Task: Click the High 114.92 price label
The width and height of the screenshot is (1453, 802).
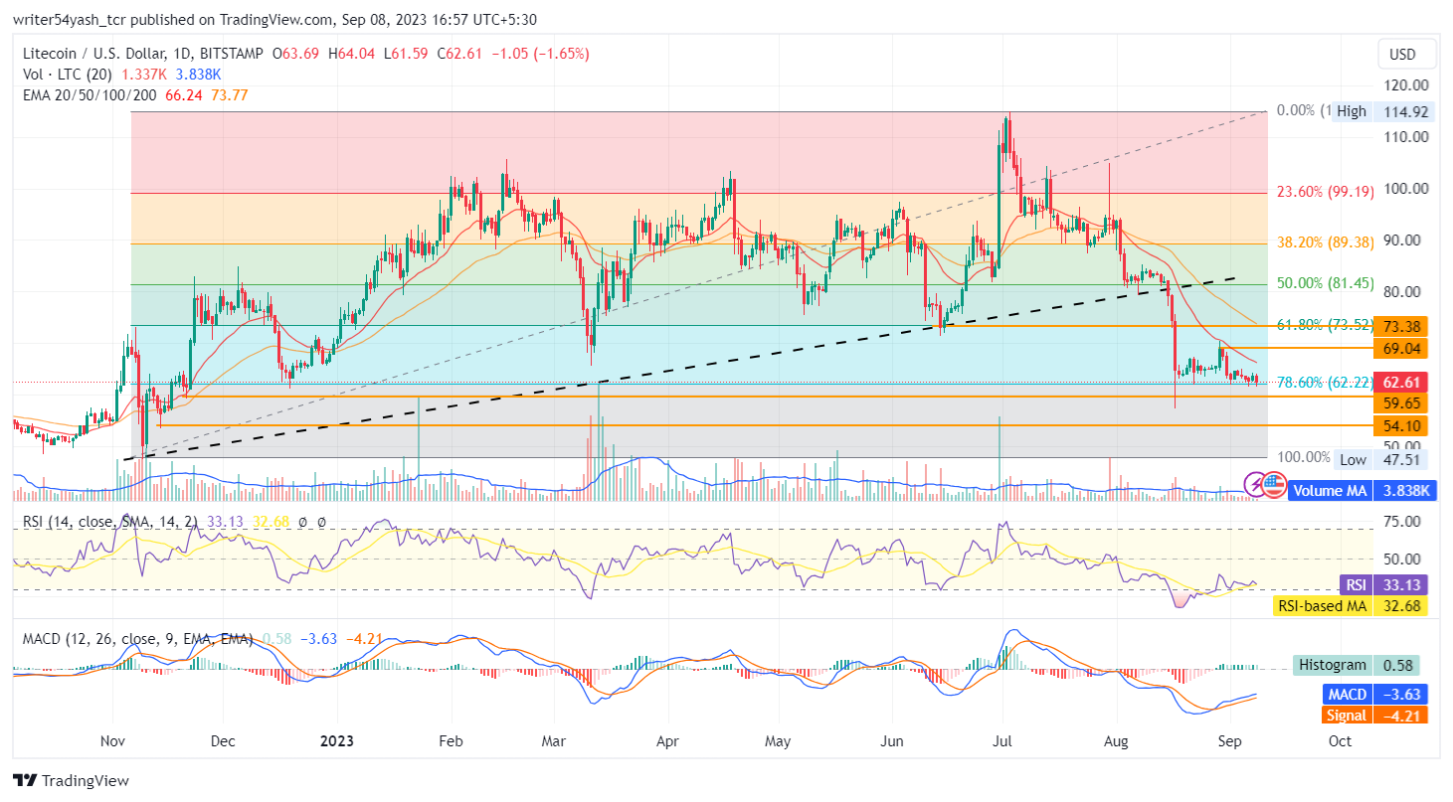Action: tap(1381, 111)
